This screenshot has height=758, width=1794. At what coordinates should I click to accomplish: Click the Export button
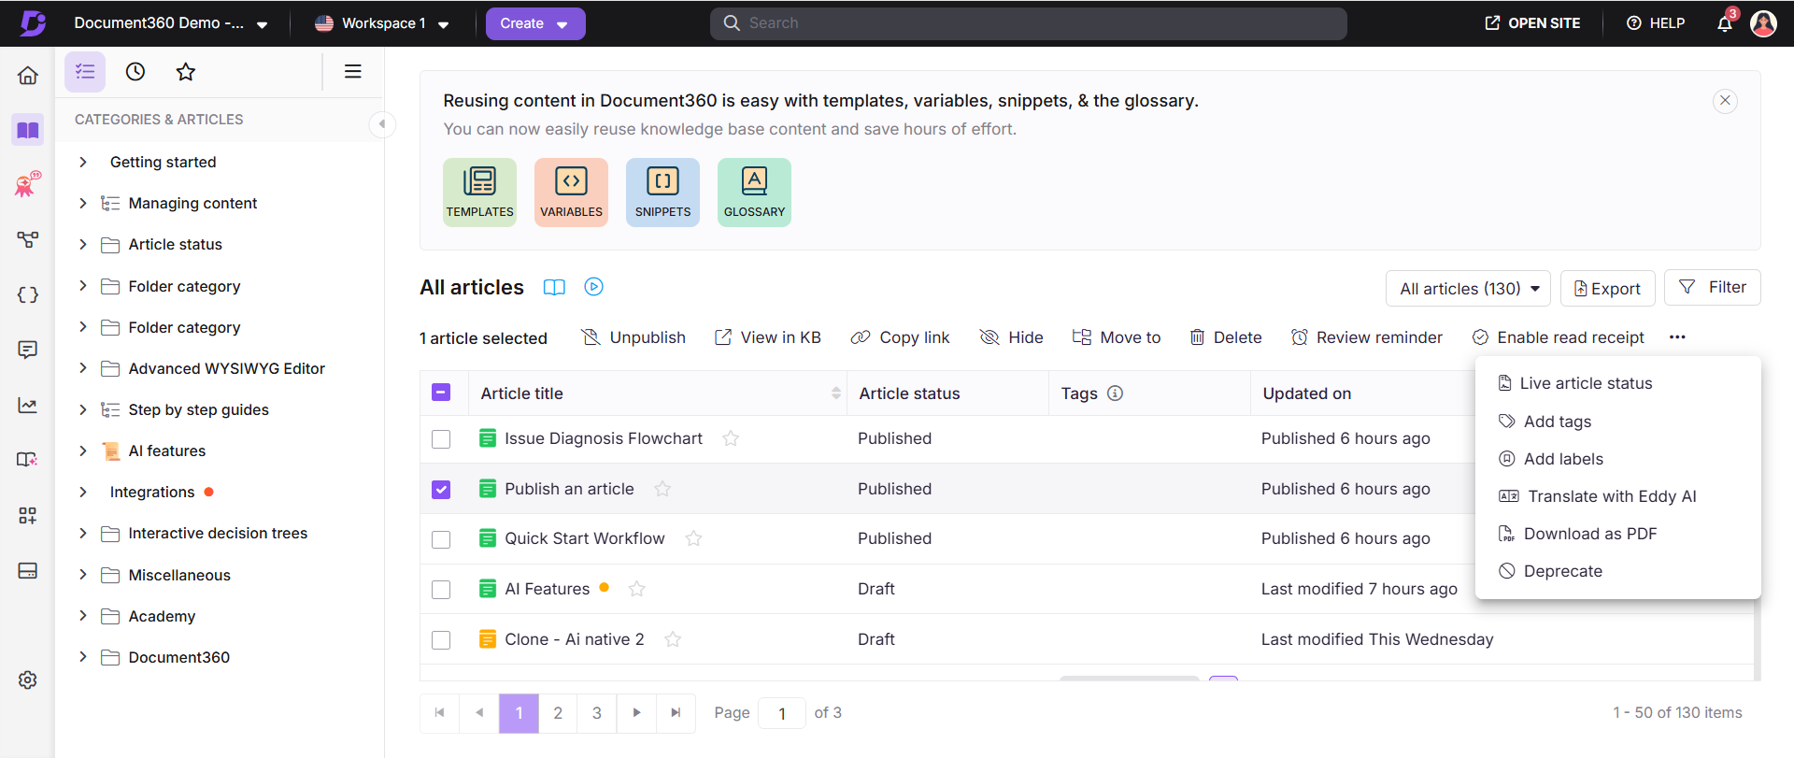click(1607, 289)
